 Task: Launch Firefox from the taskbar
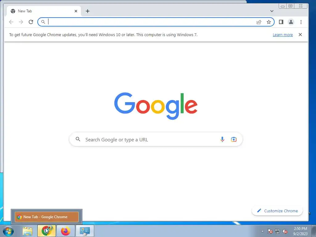pyautogui.click(x=66, y=231)
